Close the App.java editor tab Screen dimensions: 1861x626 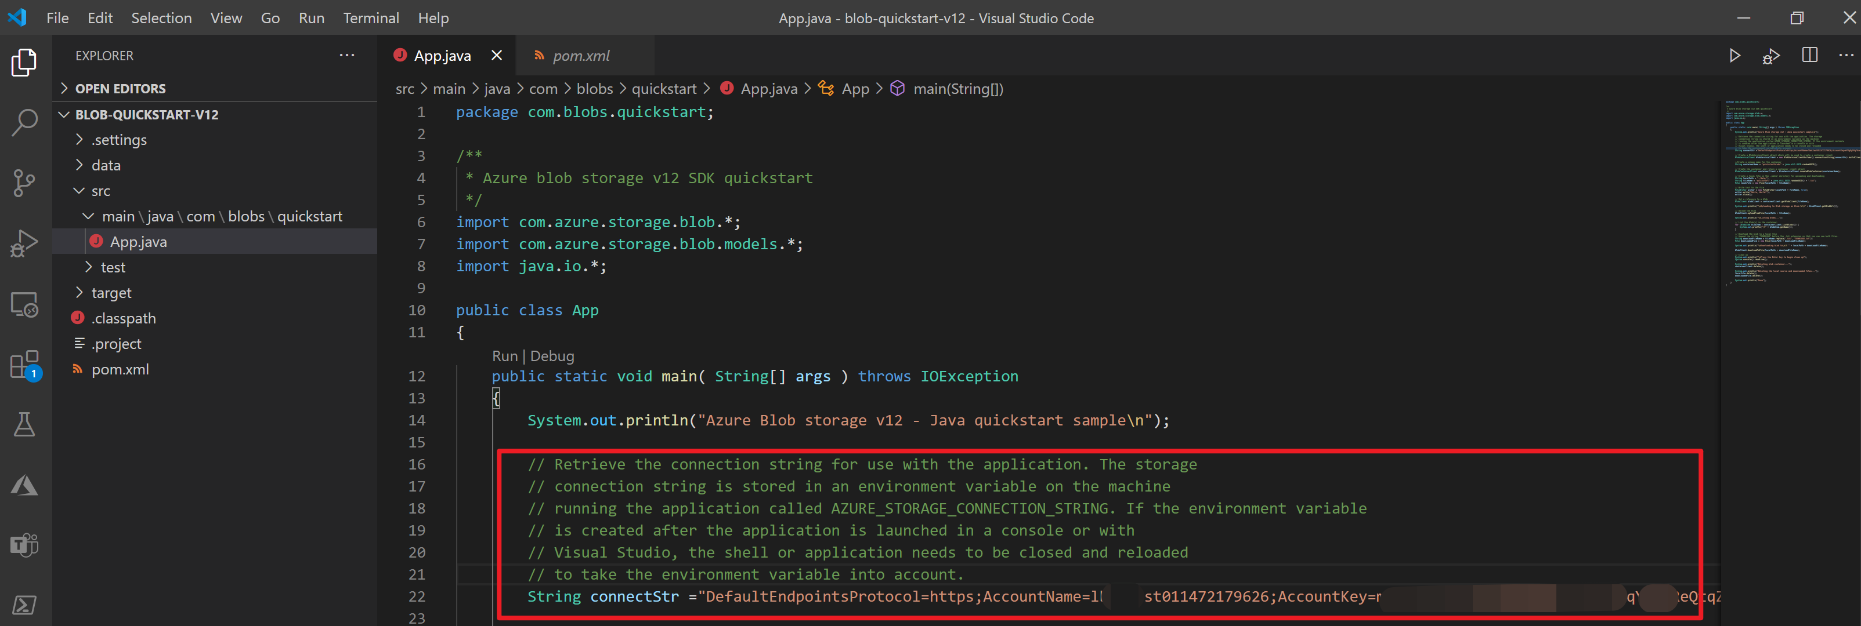(496, 56)
